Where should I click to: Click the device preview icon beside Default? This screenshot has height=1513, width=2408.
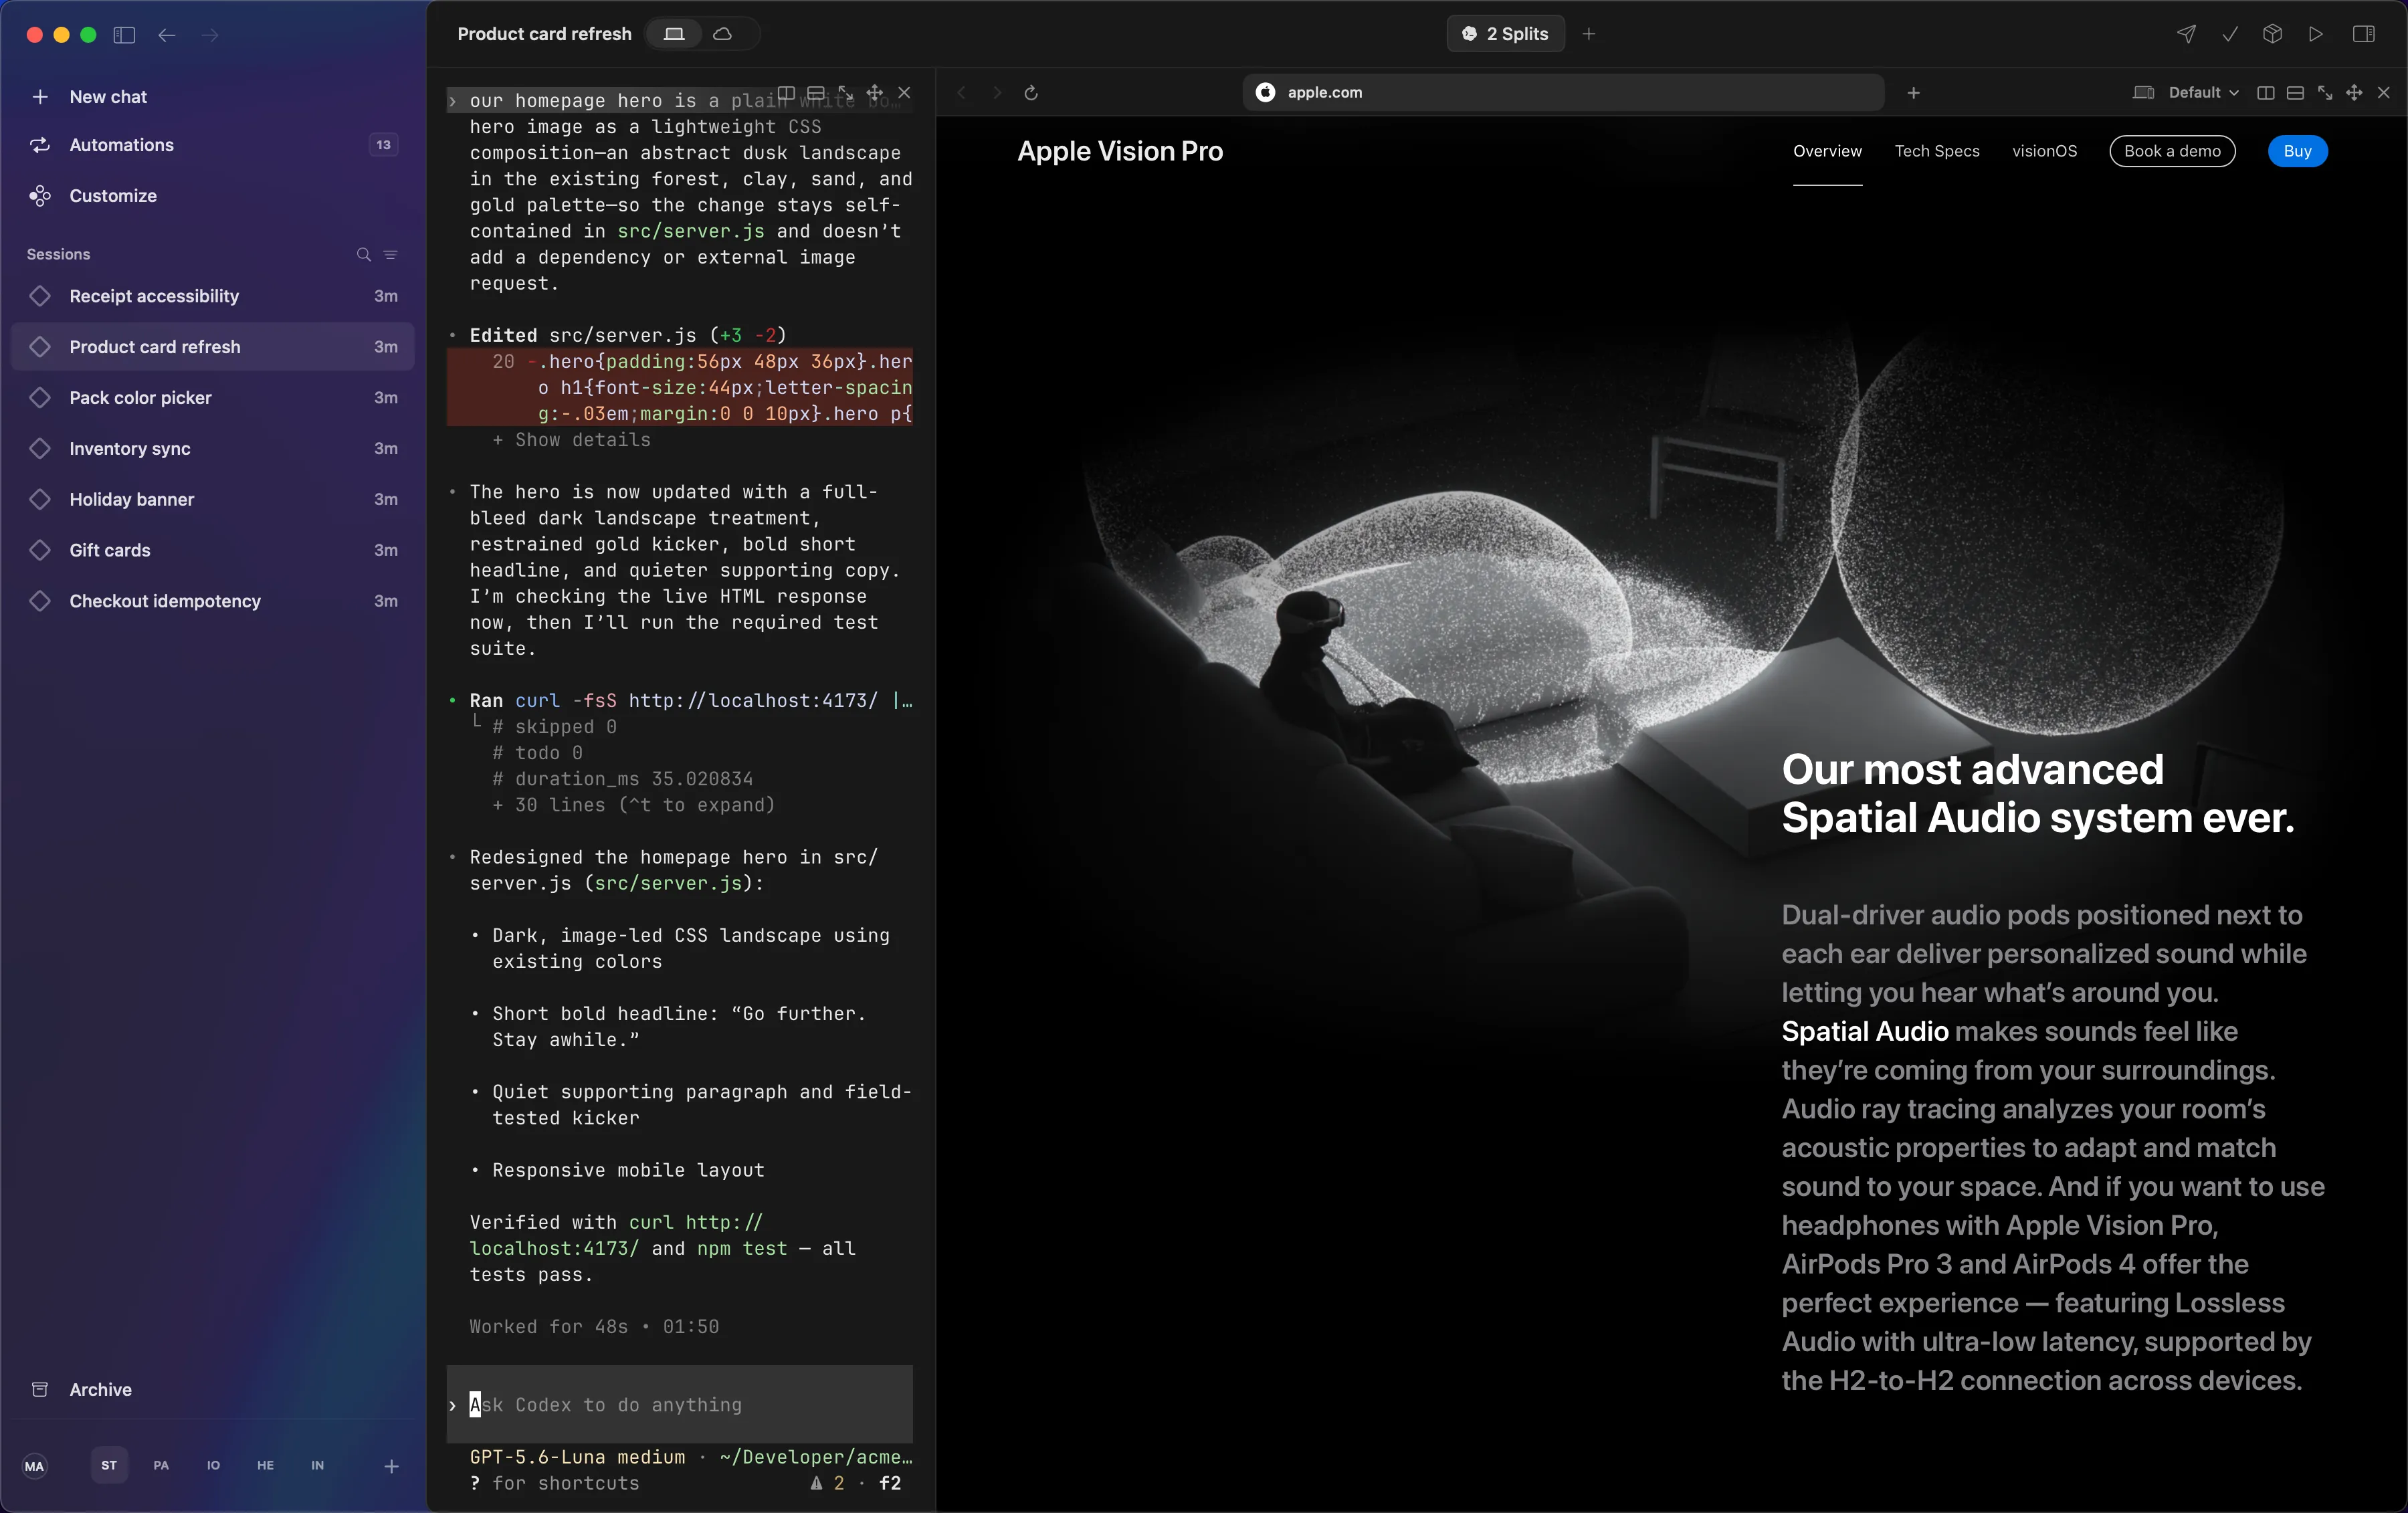coord(2143,93)
